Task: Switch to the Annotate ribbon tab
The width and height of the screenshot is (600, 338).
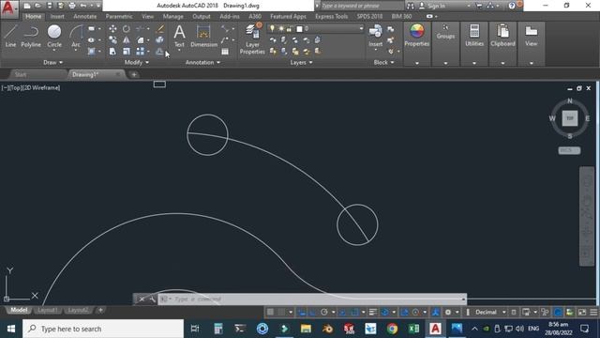Action: point(85,17)
